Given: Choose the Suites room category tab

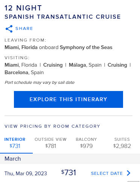Looking at the screenshot, I should [122, 143].
